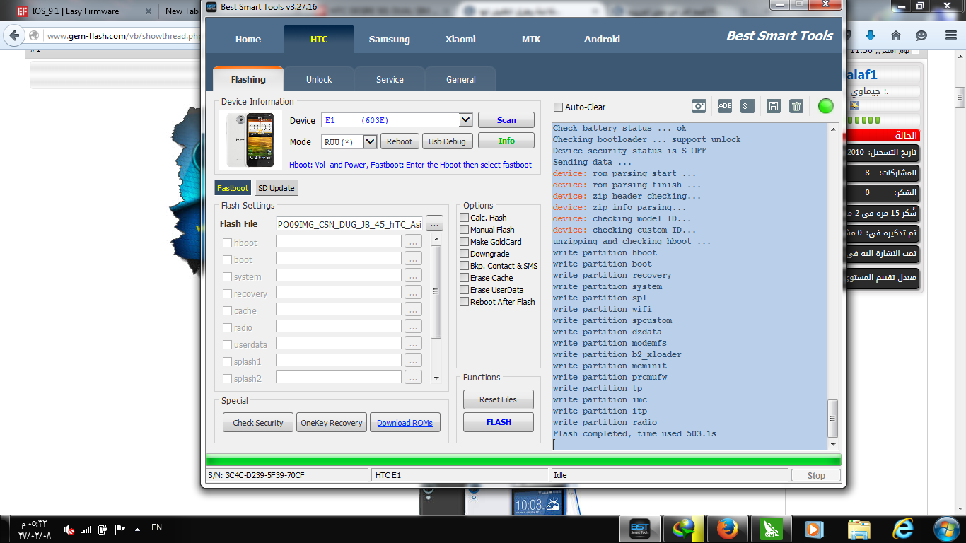The image size is (966, 543).
Task: Switch to the Samsung tab
Action: coord(390,39)
